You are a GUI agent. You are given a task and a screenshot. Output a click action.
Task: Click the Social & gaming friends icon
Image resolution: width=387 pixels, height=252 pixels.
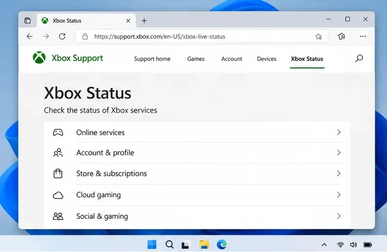coord(58,216)
